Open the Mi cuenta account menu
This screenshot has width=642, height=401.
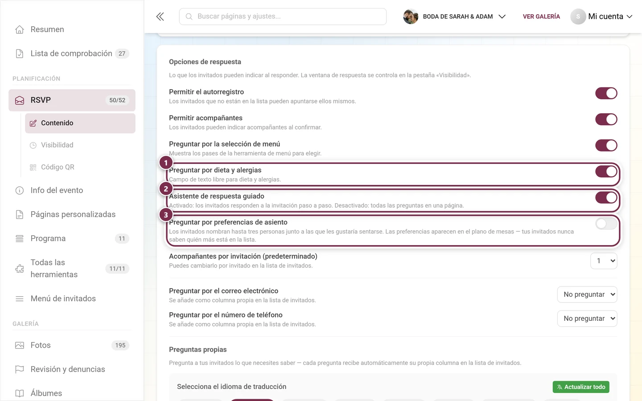tap(601, 16)
